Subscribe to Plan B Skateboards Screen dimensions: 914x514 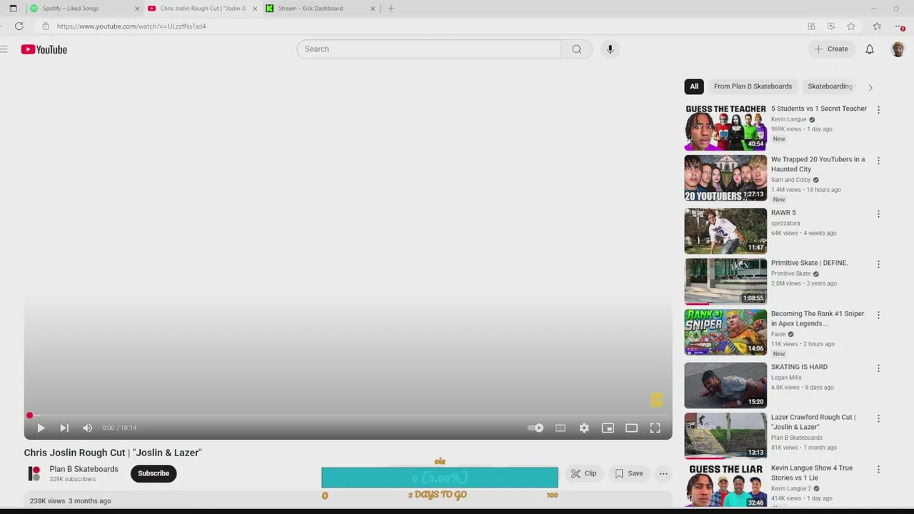154,473
